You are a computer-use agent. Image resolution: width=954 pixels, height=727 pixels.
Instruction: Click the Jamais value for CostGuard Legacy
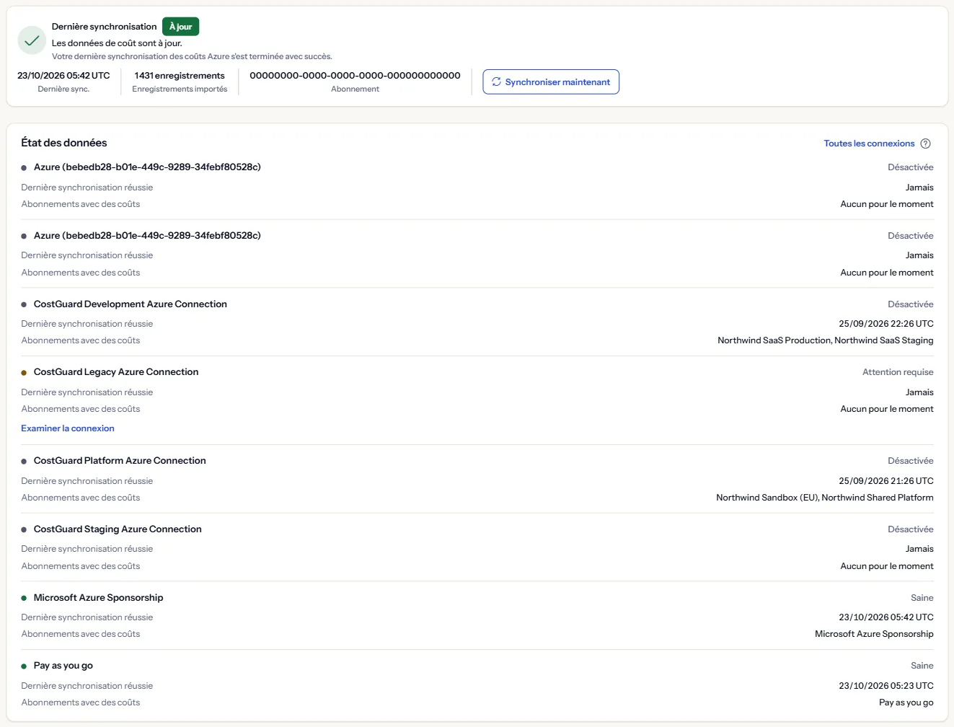pyautogui.click(x=919, y=392)
